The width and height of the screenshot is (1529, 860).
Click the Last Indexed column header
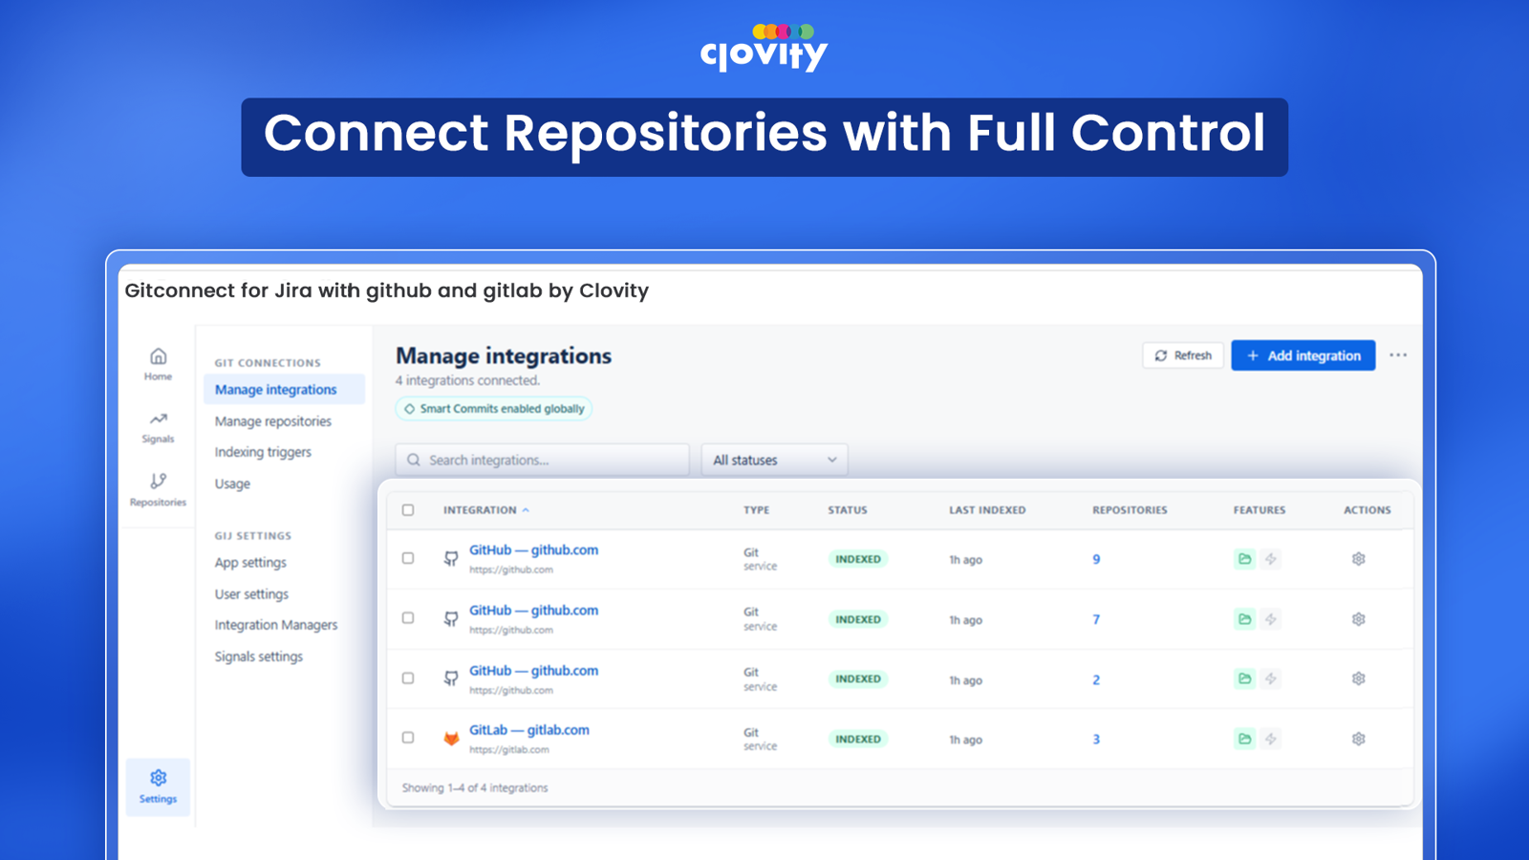(x=987, y=510)
